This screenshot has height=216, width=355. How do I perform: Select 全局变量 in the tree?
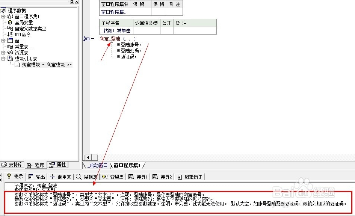[24, 23]
